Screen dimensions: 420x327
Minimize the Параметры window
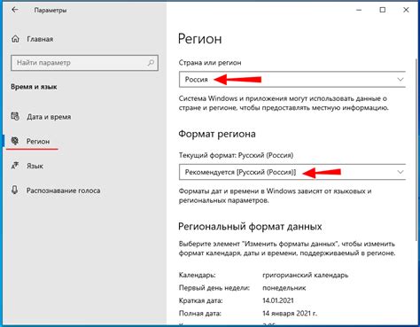(359, 10)
